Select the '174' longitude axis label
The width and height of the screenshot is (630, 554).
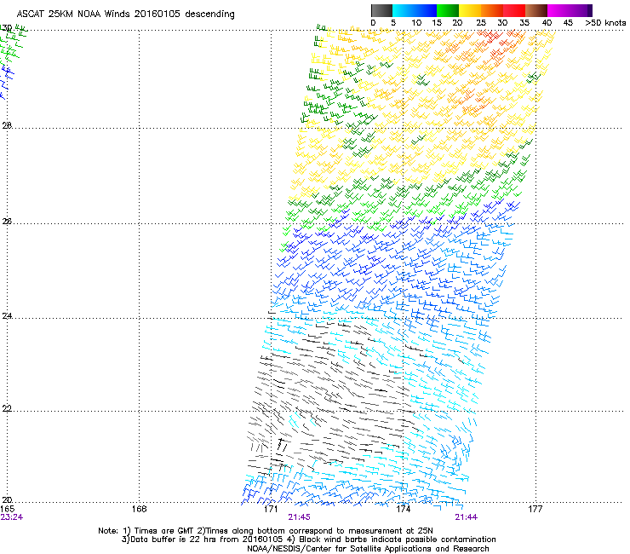[403, 509]
